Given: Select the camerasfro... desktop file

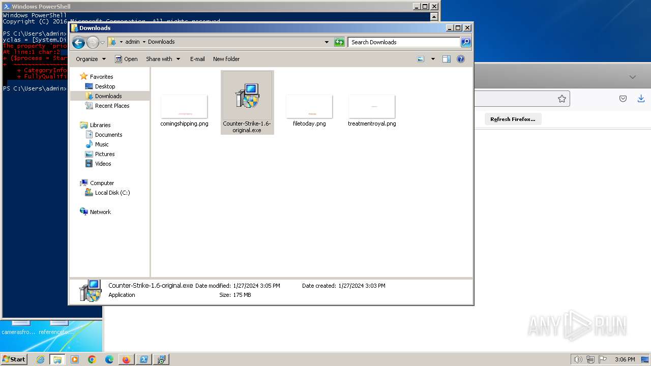Looking at the screenshot, I should (19, 328).
